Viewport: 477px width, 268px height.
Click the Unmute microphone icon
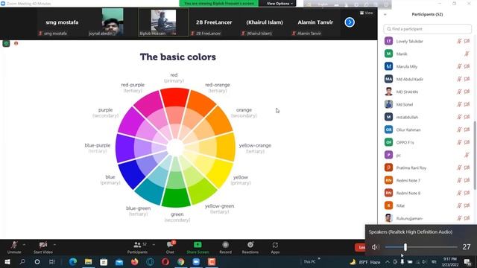14,245
